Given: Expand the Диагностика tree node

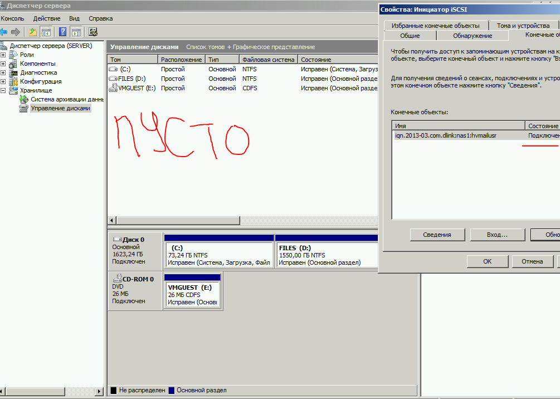Looking at the screenshot, I should (3, 72).
